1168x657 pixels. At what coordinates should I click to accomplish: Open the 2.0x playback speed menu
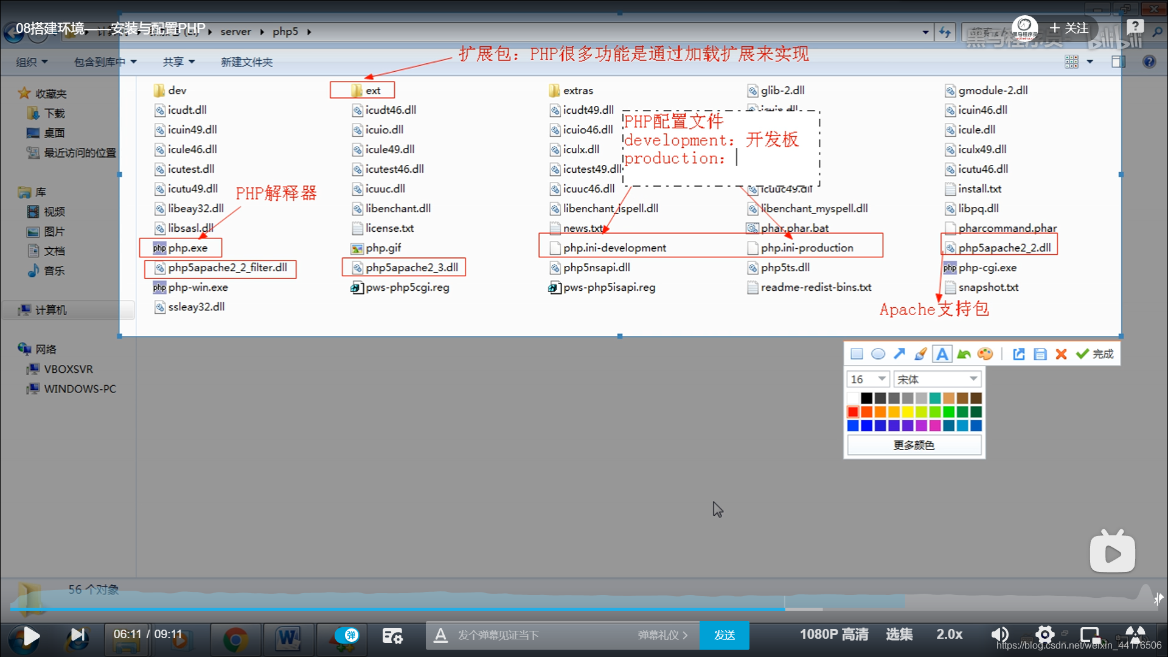[949, 634]
